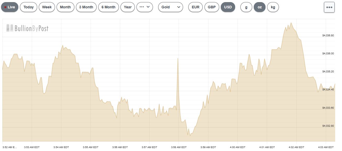Set weight unit to kilograms
342x151 pixels.
273,7
